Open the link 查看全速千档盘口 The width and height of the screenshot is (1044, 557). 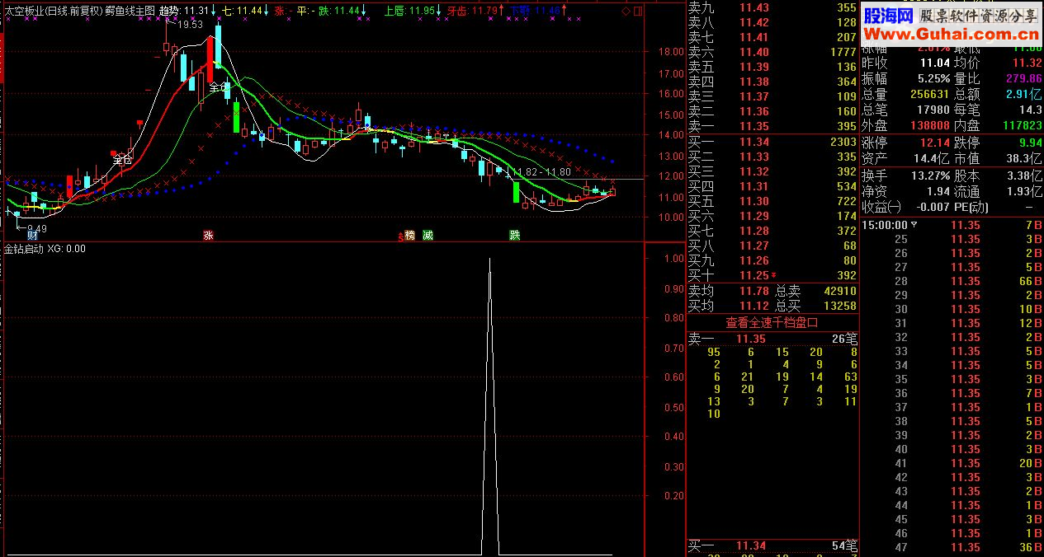click(x=772, y=322)
